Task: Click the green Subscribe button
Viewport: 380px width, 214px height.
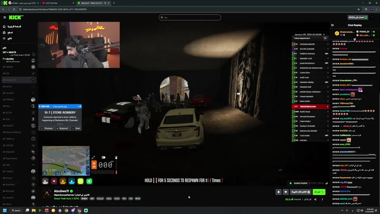Action: click(x=319, y=192)
